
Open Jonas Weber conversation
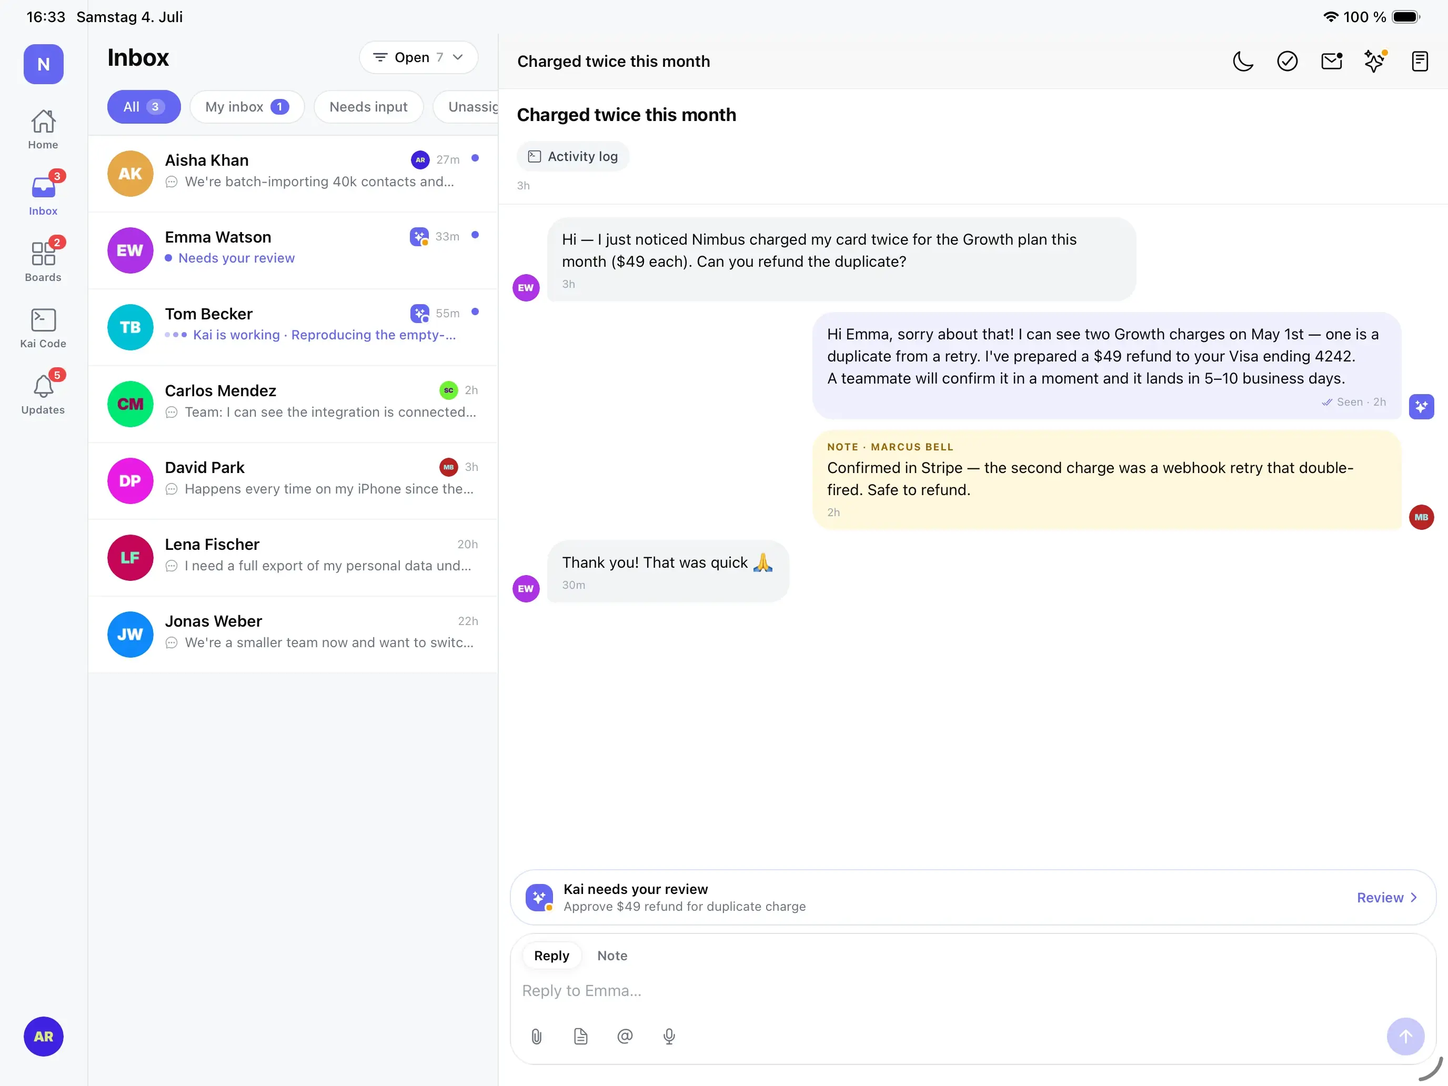click(293, 635)
